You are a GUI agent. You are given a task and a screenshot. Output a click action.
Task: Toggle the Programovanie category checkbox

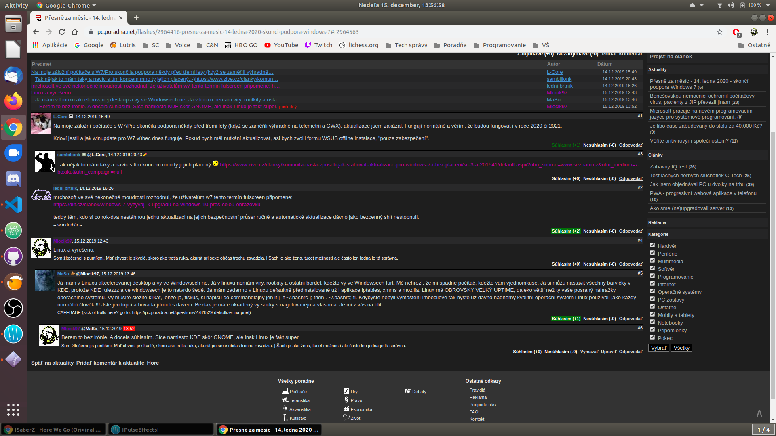click(x=652, y=276)
